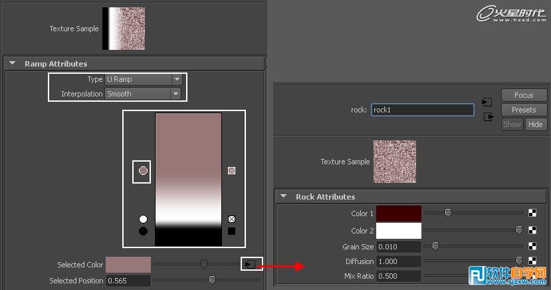Click the Color 1 map checker icon
The width and height of the screenshot is (551, 290).
point(532,213)
